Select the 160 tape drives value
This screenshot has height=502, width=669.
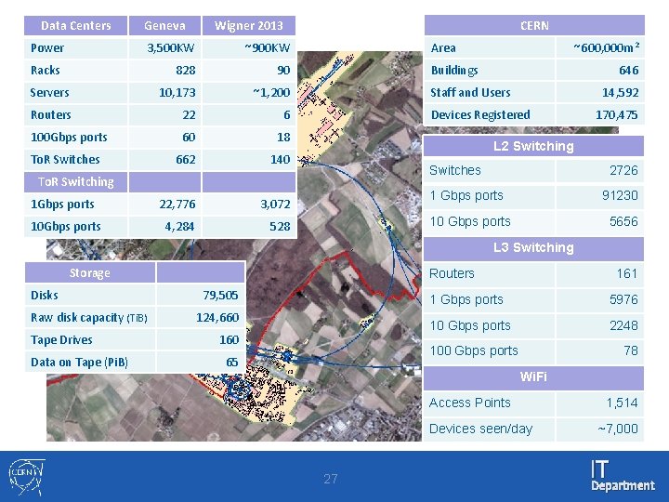[230, 340]
